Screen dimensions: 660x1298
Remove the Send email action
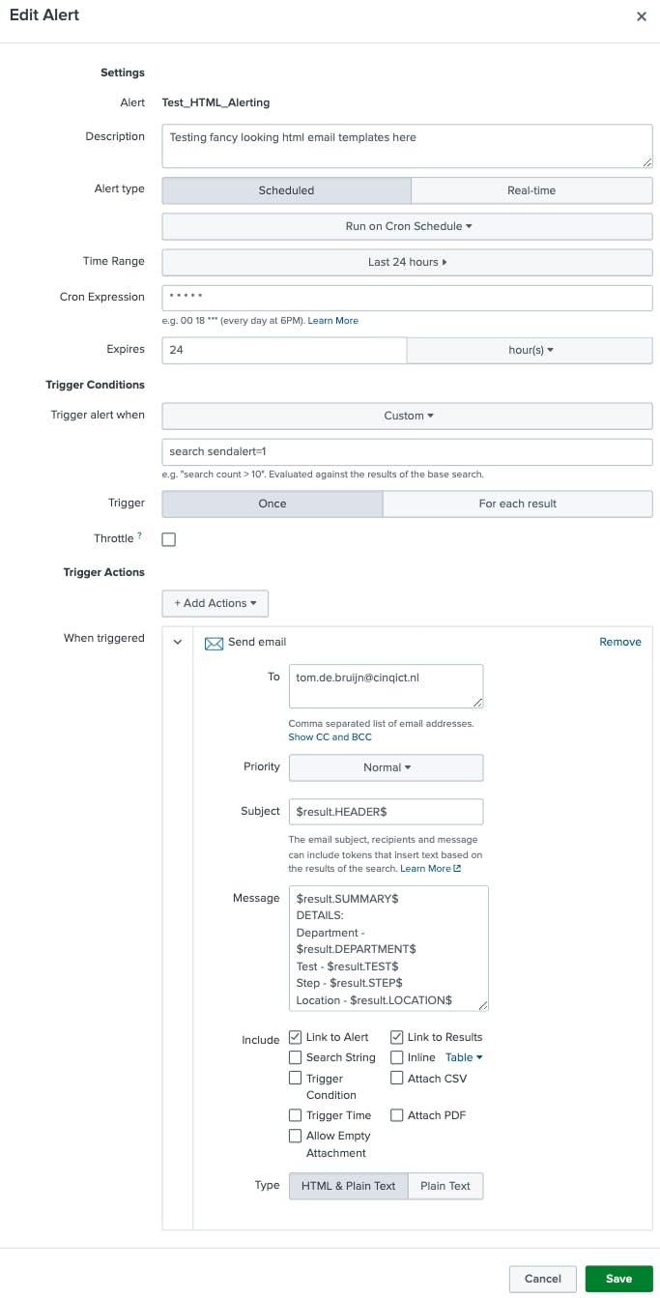pyautogui.click(x=620, y=642)
